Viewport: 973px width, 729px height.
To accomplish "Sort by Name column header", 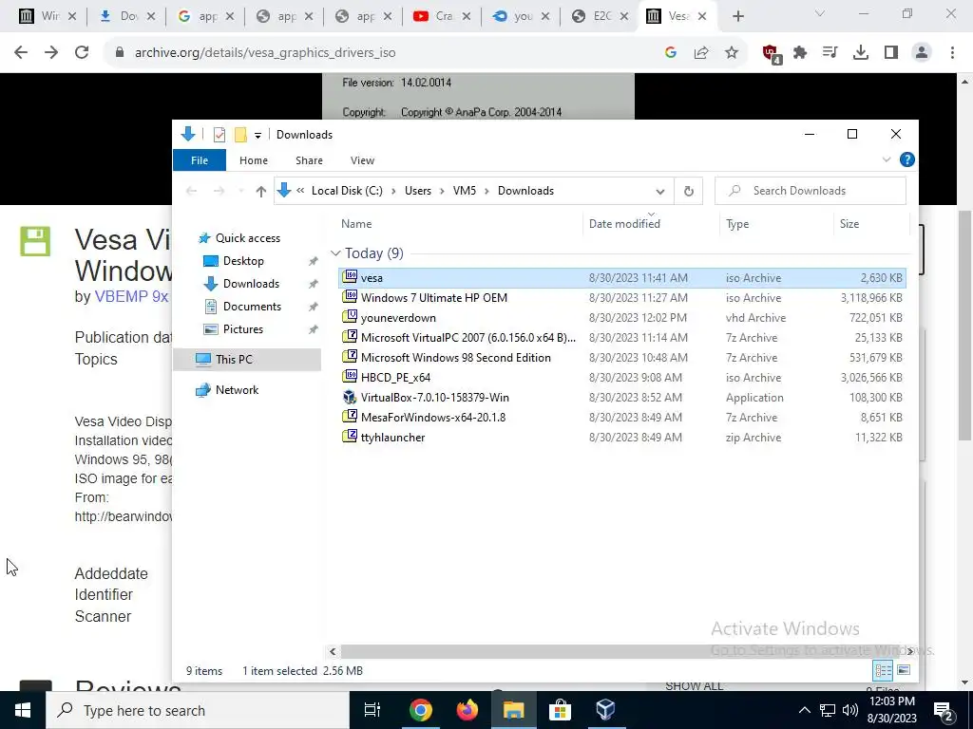I will [x=356, y=224].
